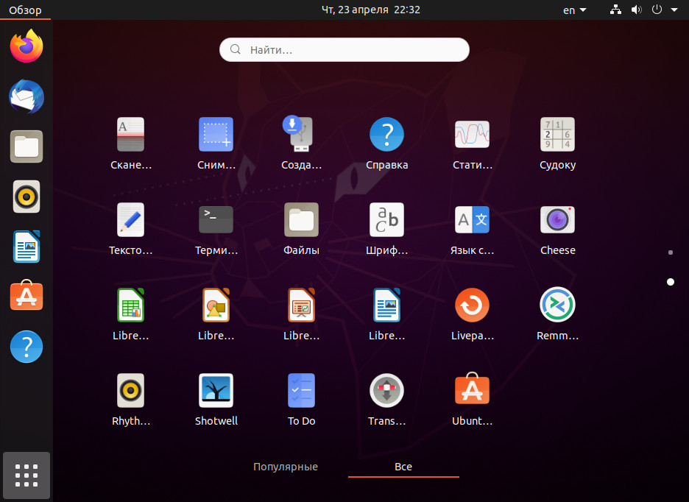
Task: Click the volume speaker icon
Action: (636, 10)
